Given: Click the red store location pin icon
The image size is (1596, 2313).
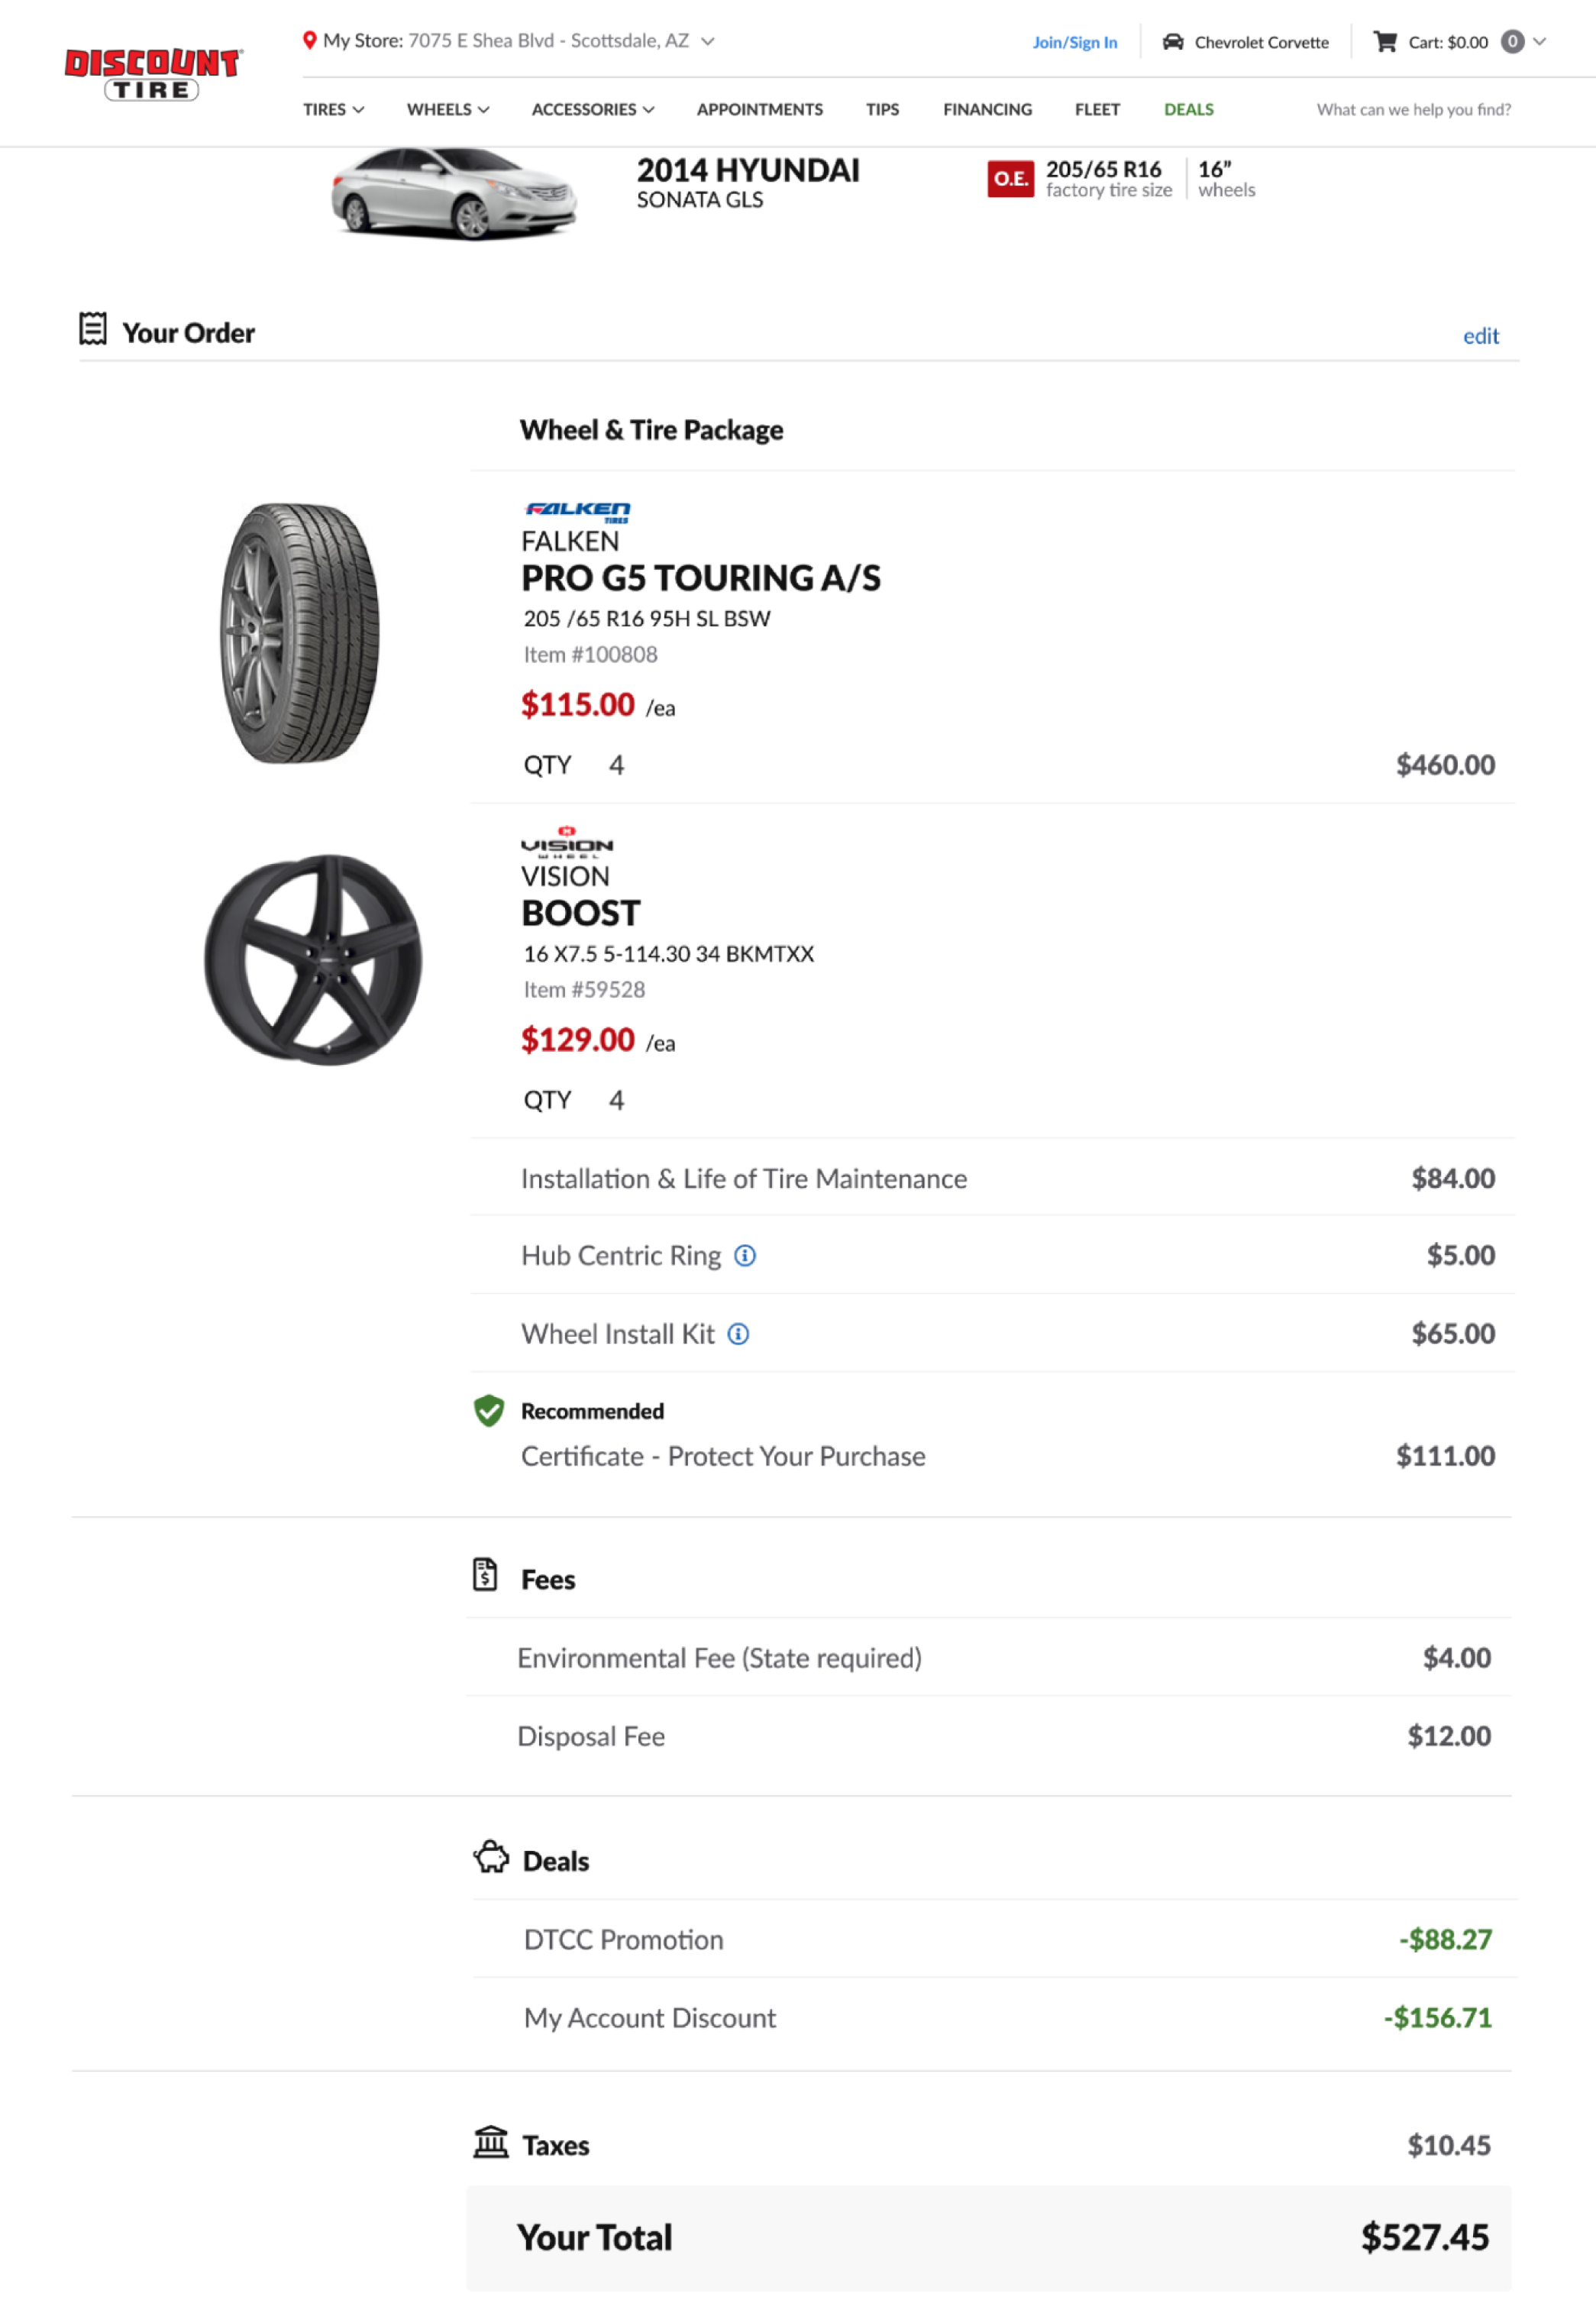Looking at the screenshot, I should (310, 40).
